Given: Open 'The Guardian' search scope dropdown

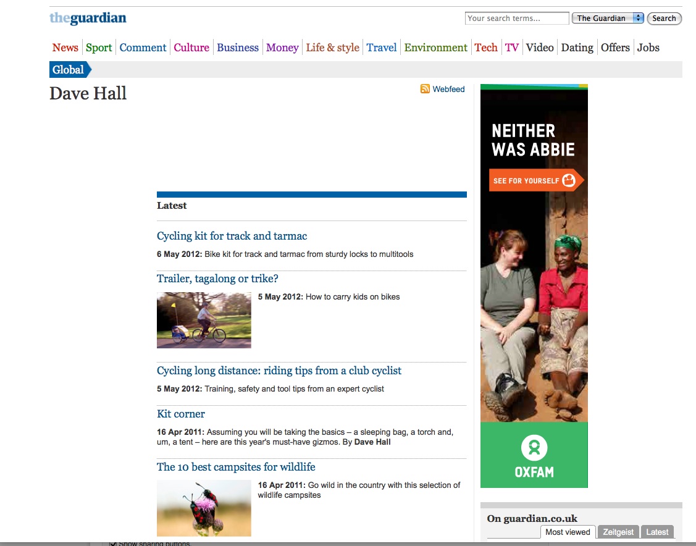Looking at the screenshot, I should [607, 18].
